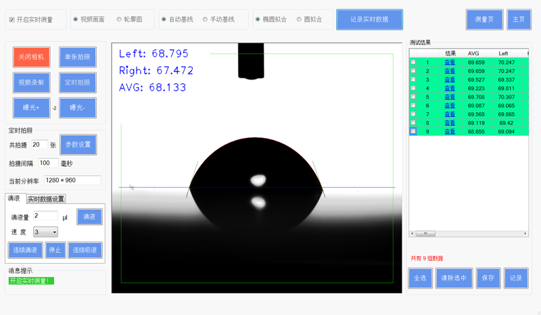Click 清除选中 to clear selected results
This screenshot has height=315, width=541.
pyautogui.click(x=454, y=278)
